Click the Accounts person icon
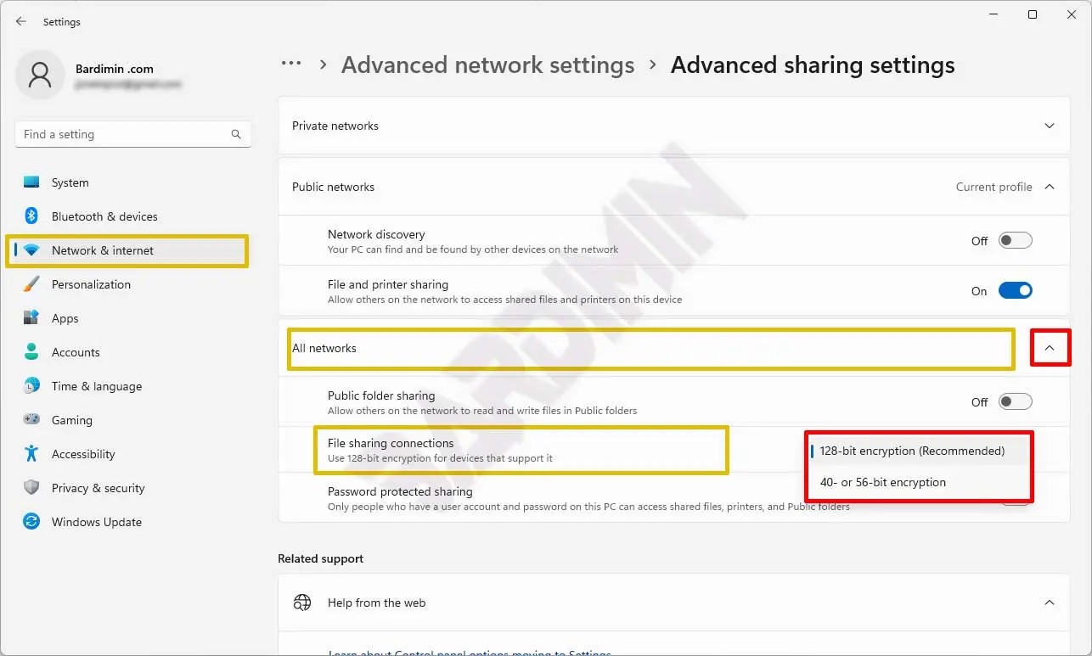The width and height of the screenshot is (1092, 656). 31,352
